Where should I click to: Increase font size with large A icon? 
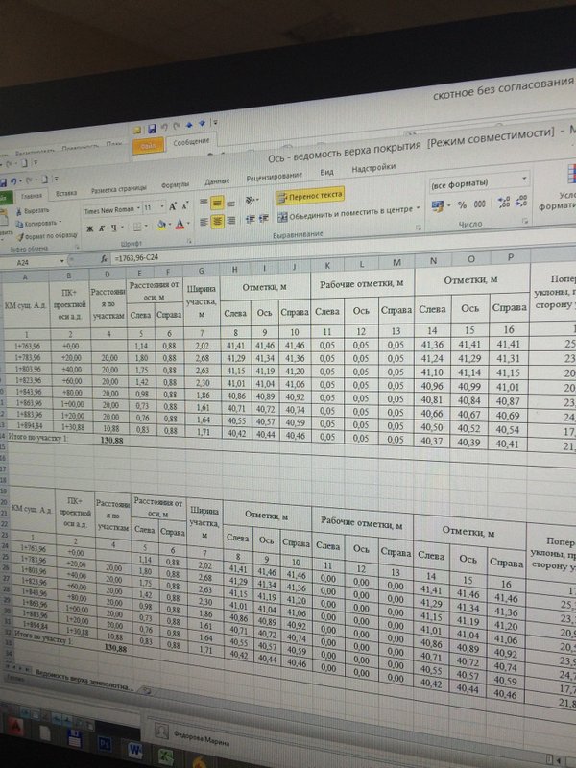click(173, 207)
